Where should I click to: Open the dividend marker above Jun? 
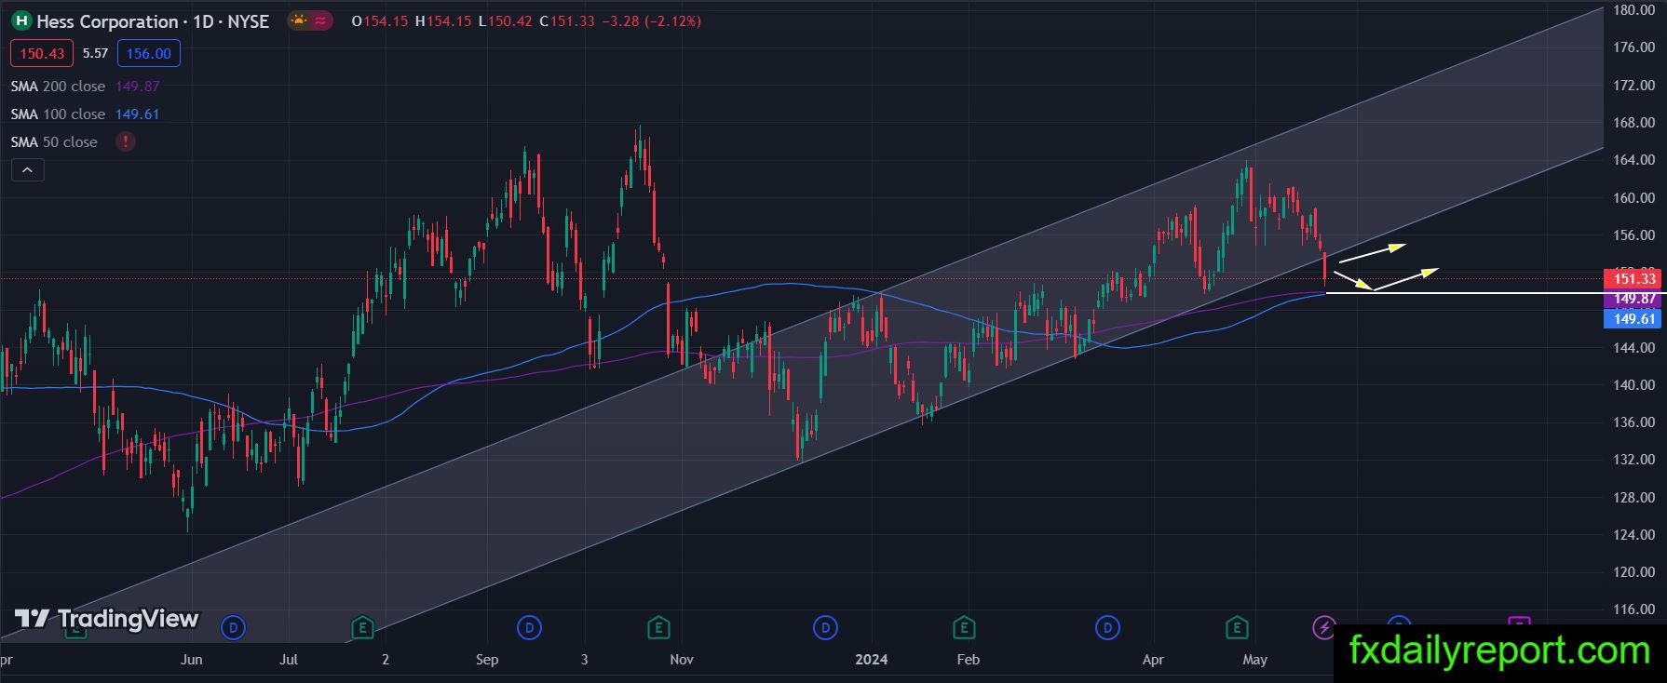tap(233, 628)
